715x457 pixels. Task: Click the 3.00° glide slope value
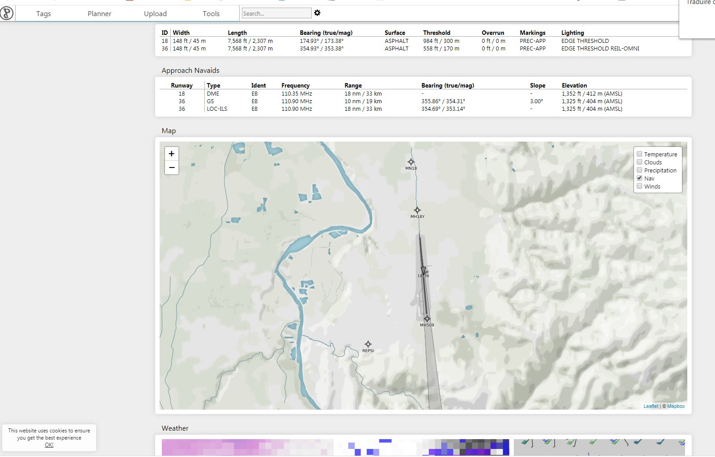(x=536, y=101)
